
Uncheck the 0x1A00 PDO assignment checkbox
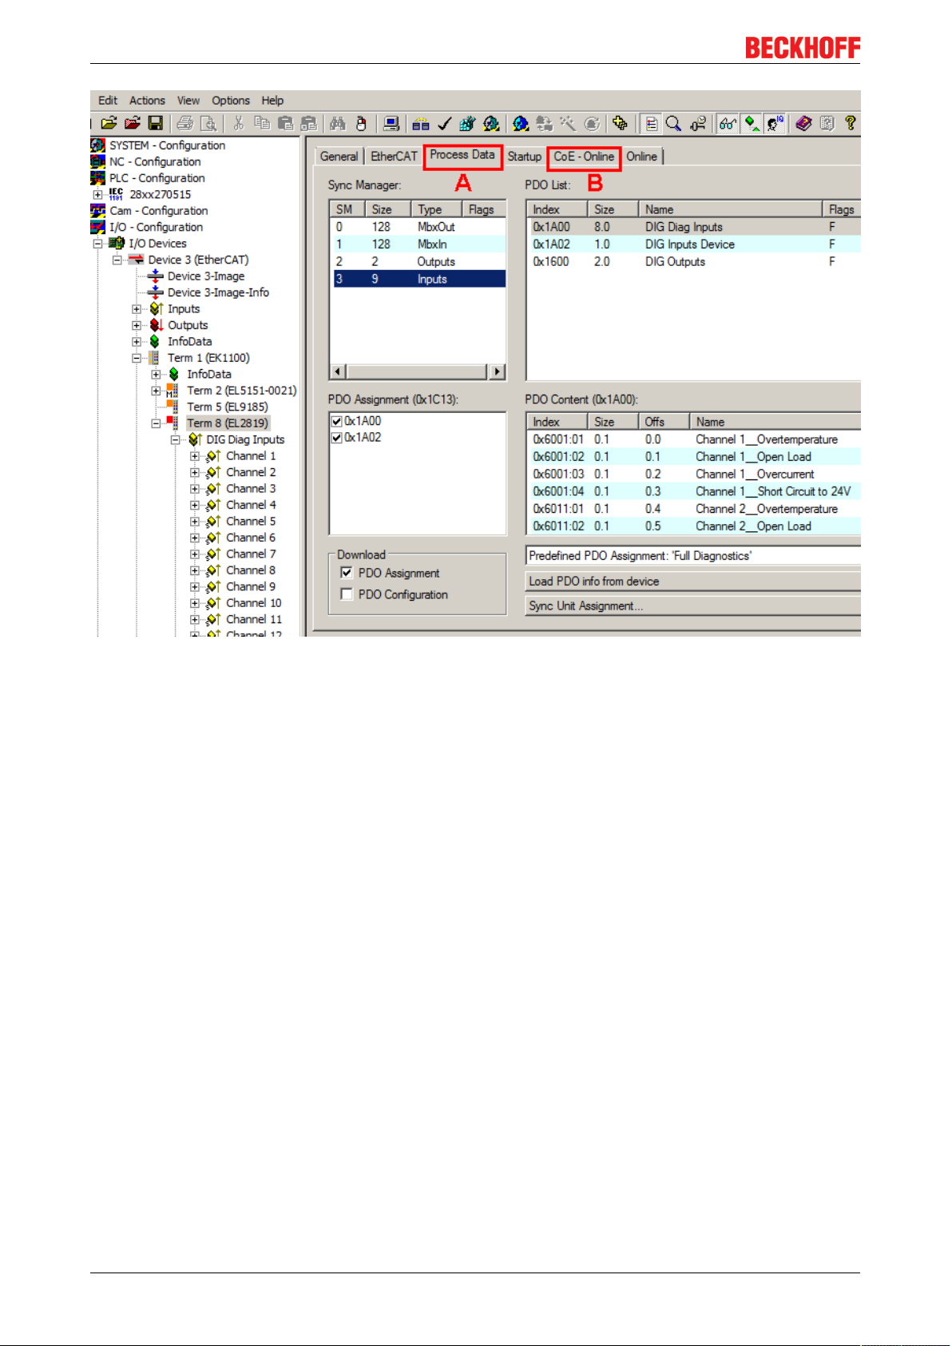click(337, 421)
